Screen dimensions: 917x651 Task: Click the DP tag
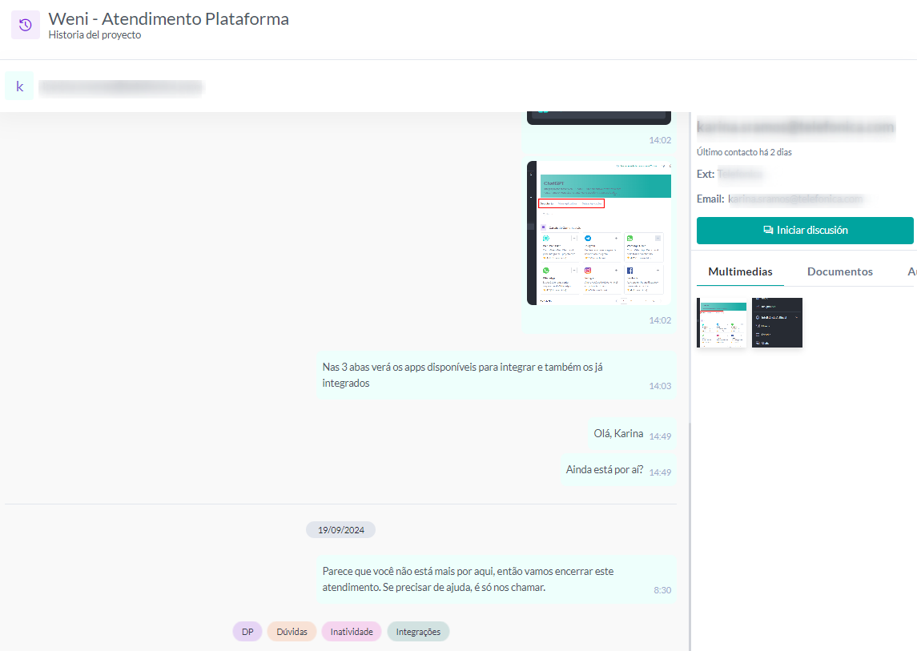click(247, 632)
